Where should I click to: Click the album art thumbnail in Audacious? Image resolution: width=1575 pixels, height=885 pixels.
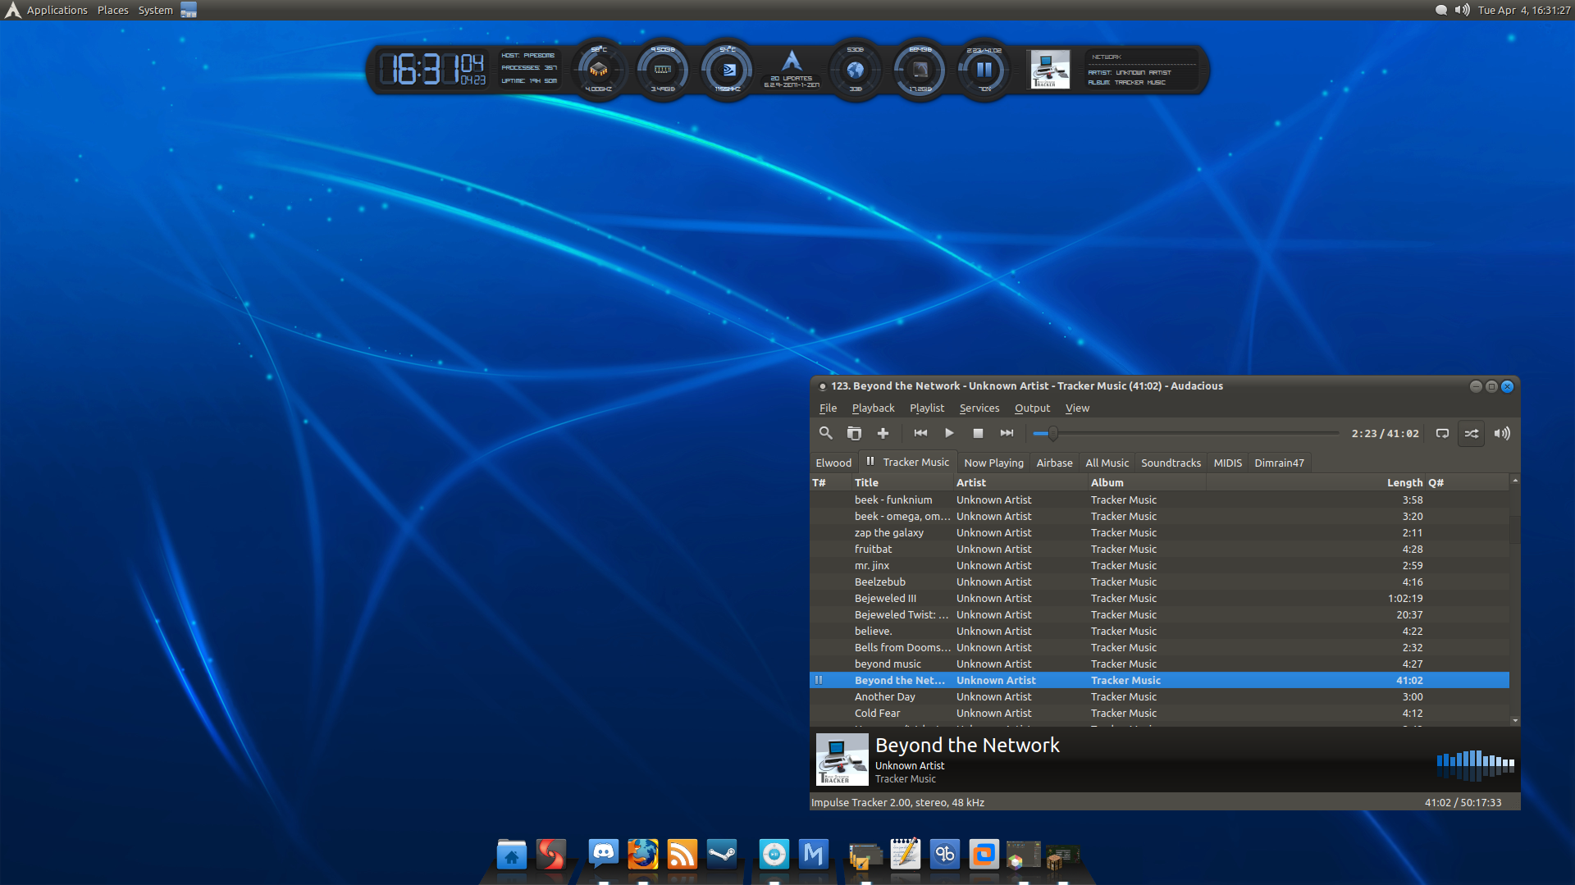pyautogui.click(x=842, y=760)
